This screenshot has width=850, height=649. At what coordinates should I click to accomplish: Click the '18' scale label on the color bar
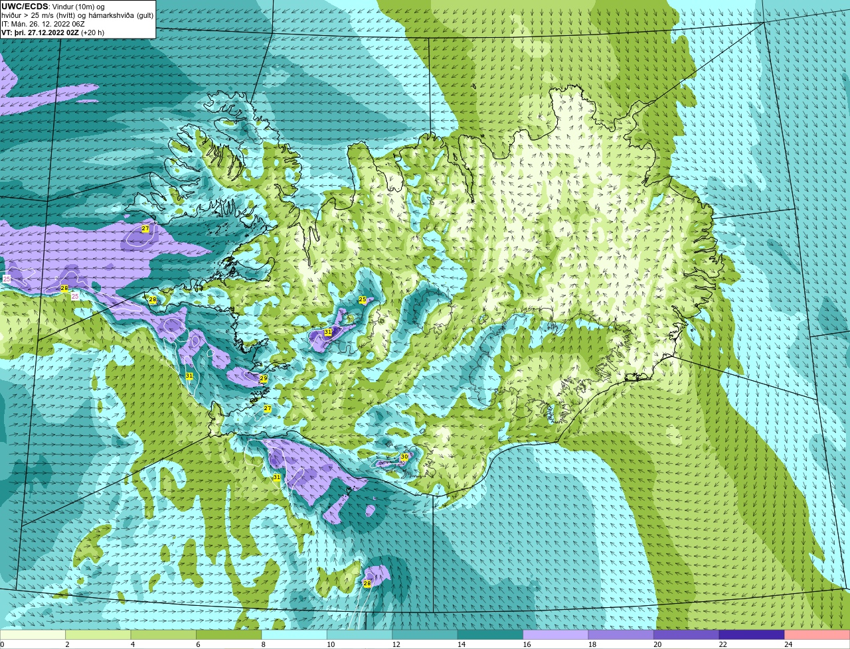point(591,644)
